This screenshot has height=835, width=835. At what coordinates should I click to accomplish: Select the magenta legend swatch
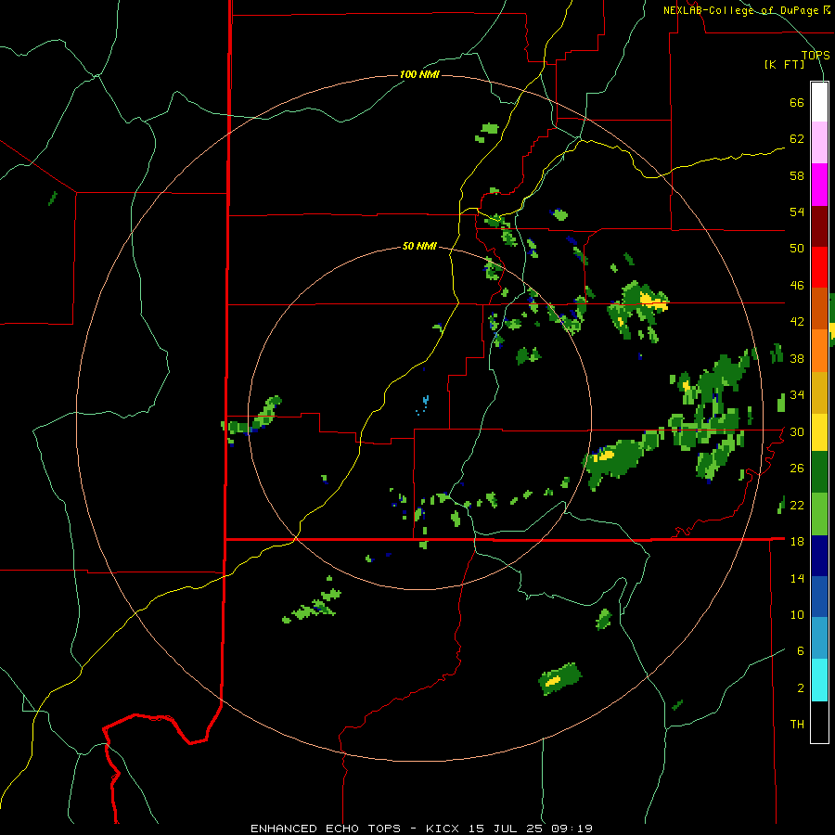[x=819, y=185]
